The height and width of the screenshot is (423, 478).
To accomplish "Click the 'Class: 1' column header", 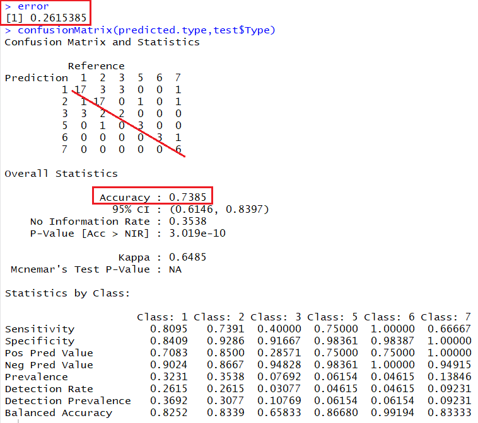I will click(x=162, y=317).
